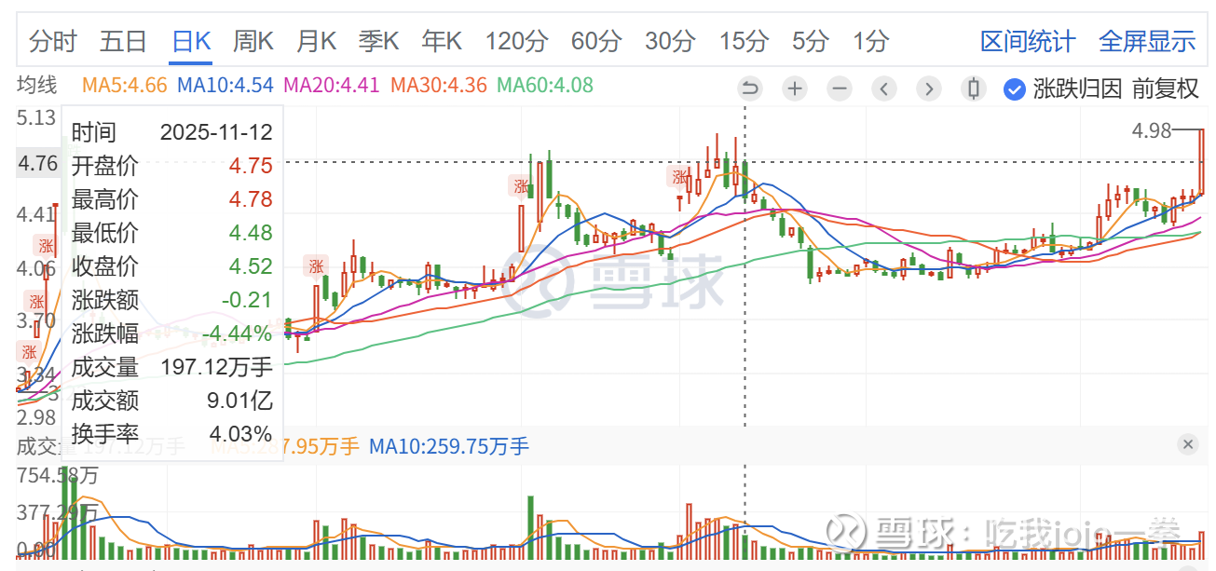Click the 均线 label

[37, 86]
